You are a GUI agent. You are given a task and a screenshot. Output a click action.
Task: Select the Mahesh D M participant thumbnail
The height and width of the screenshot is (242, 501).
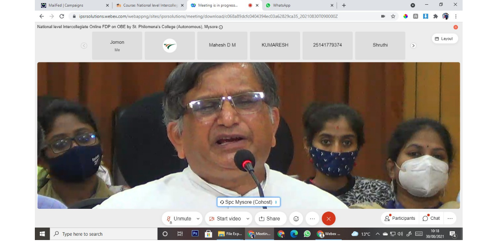222,45
